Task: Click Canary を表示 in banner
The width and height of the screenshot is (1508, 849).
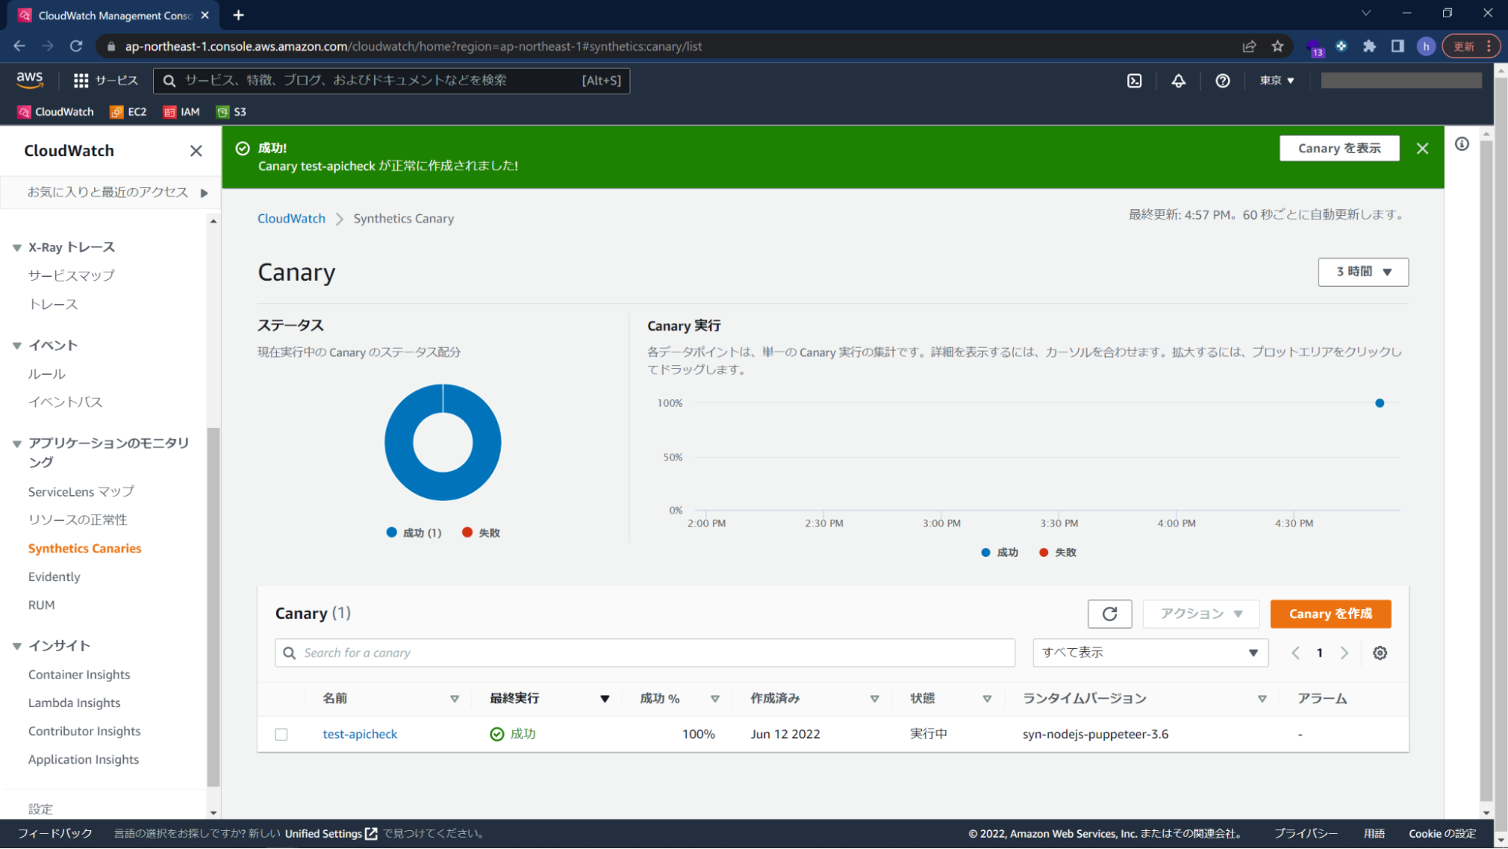Action: (x=1339, y=149)
